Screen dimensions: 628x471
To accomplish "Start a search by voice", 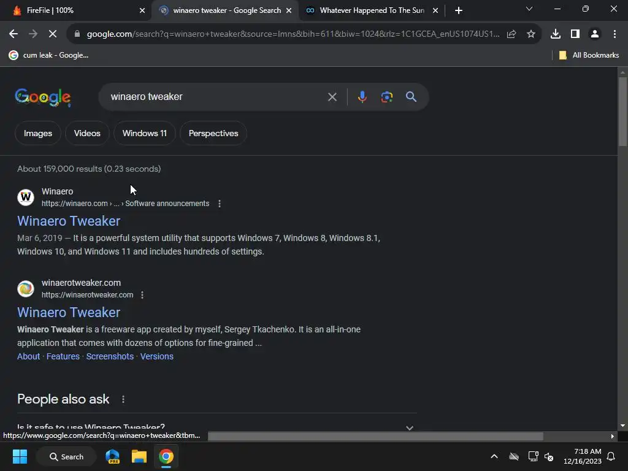I will (x=362, y=97).
